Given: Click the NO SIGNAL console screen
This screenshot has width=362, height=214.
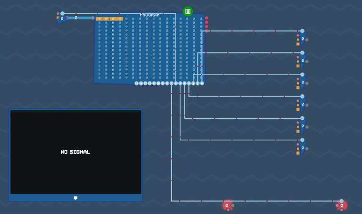Looking at the screenshot, I should (75, 152).
